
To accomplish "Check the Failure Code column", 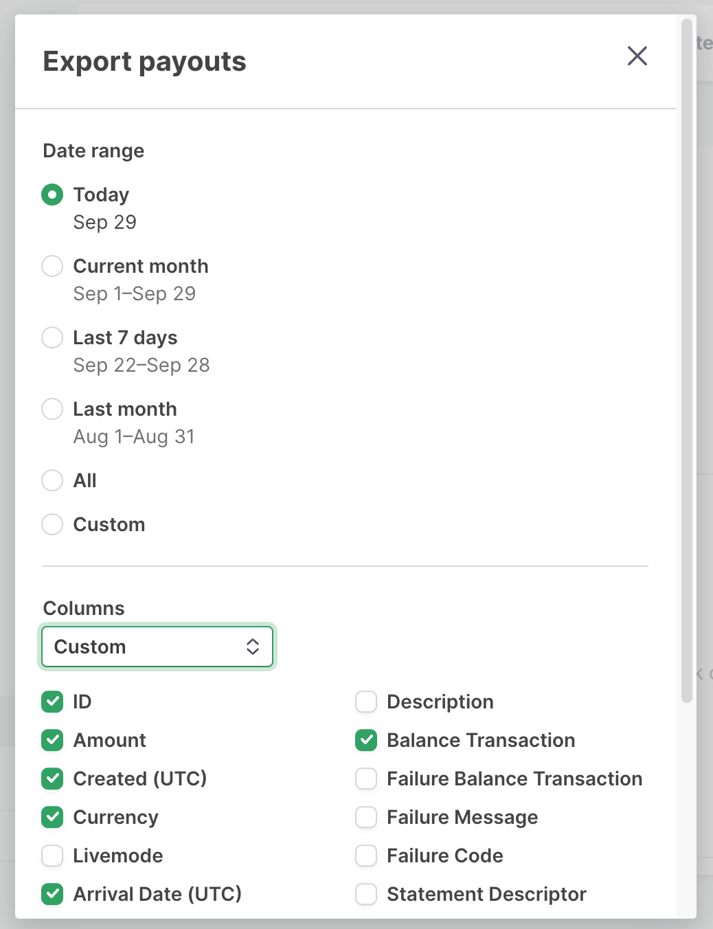I will pyautogui.click(x=366, y=855).
